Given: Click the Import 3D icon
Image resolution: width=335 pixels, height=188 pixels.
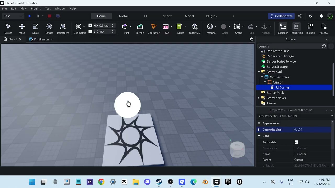Looking at the screenshot, I should (x=194, y=26).
